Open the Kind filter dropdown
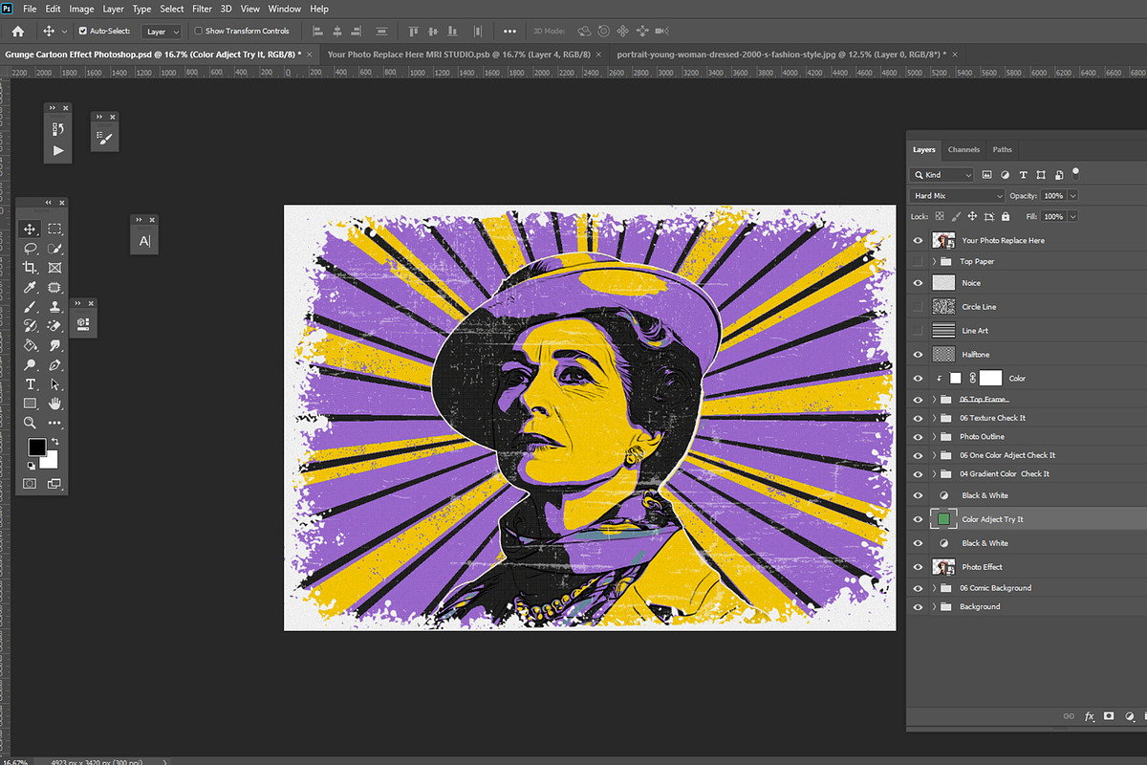Screen dimensions: 1147x765 941,175
